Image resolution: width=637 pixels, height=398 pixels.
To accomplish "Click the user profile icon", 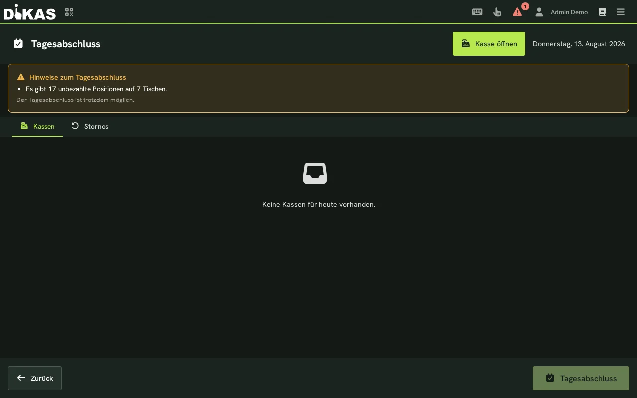I will pos(539,12).
